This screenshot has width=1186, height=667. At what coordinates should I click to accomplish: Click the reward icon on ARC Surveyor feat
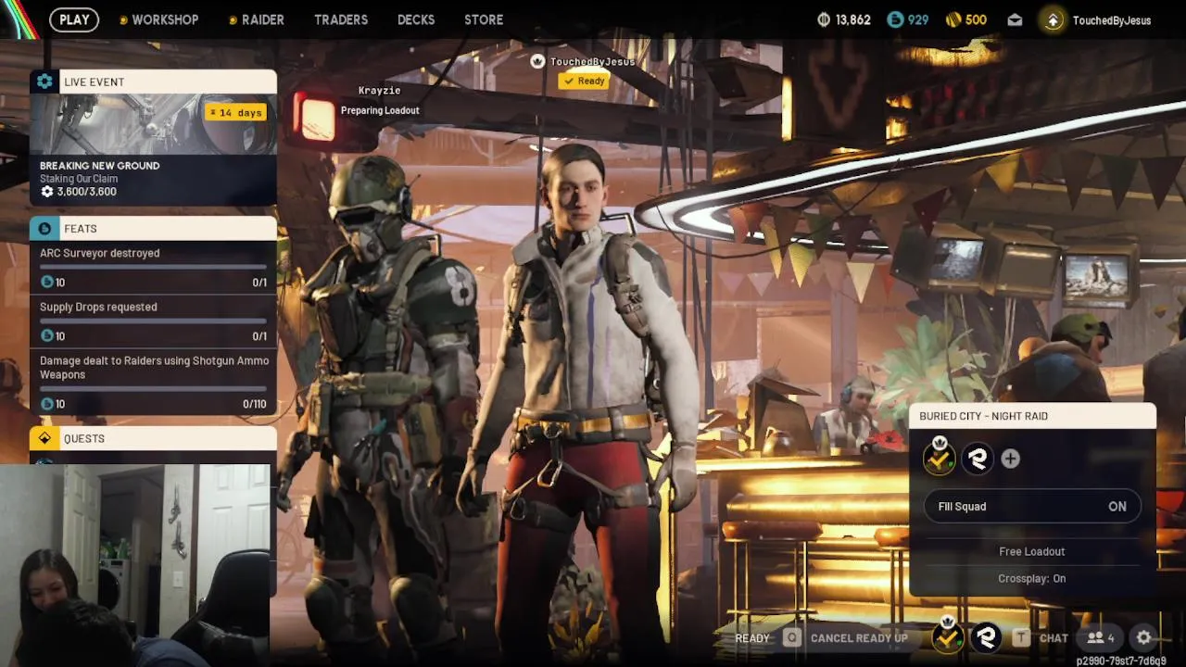coord(47,283)
